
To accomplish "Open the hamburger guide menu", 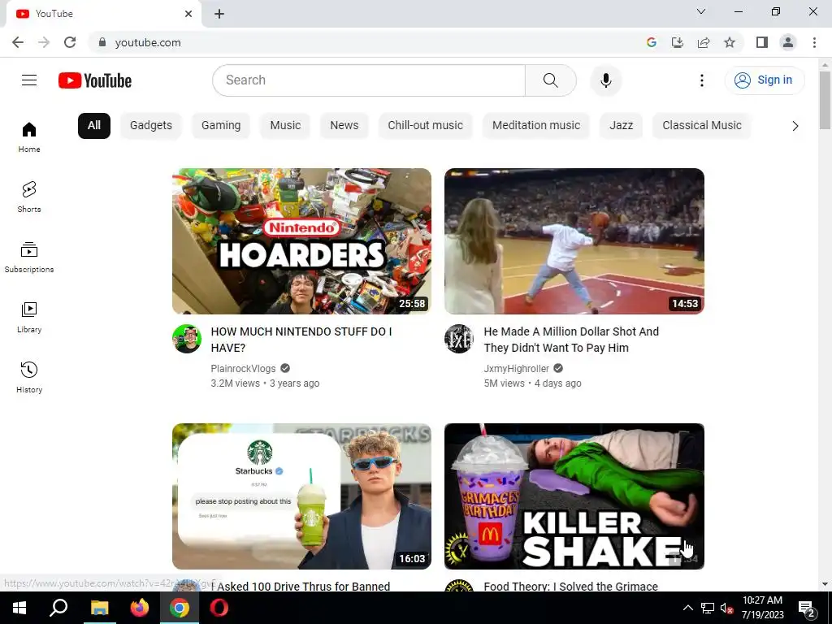I will pyautogui.click(x=29, y=80).
